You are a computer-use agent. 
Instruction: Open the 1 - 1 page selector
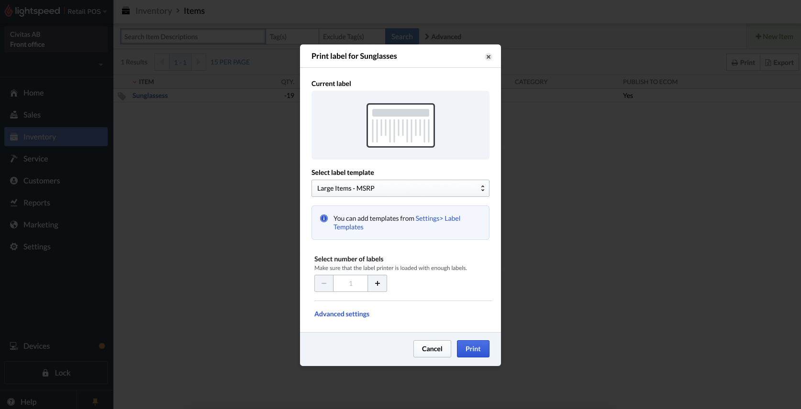pyautogui.click(x=180, y=62)
